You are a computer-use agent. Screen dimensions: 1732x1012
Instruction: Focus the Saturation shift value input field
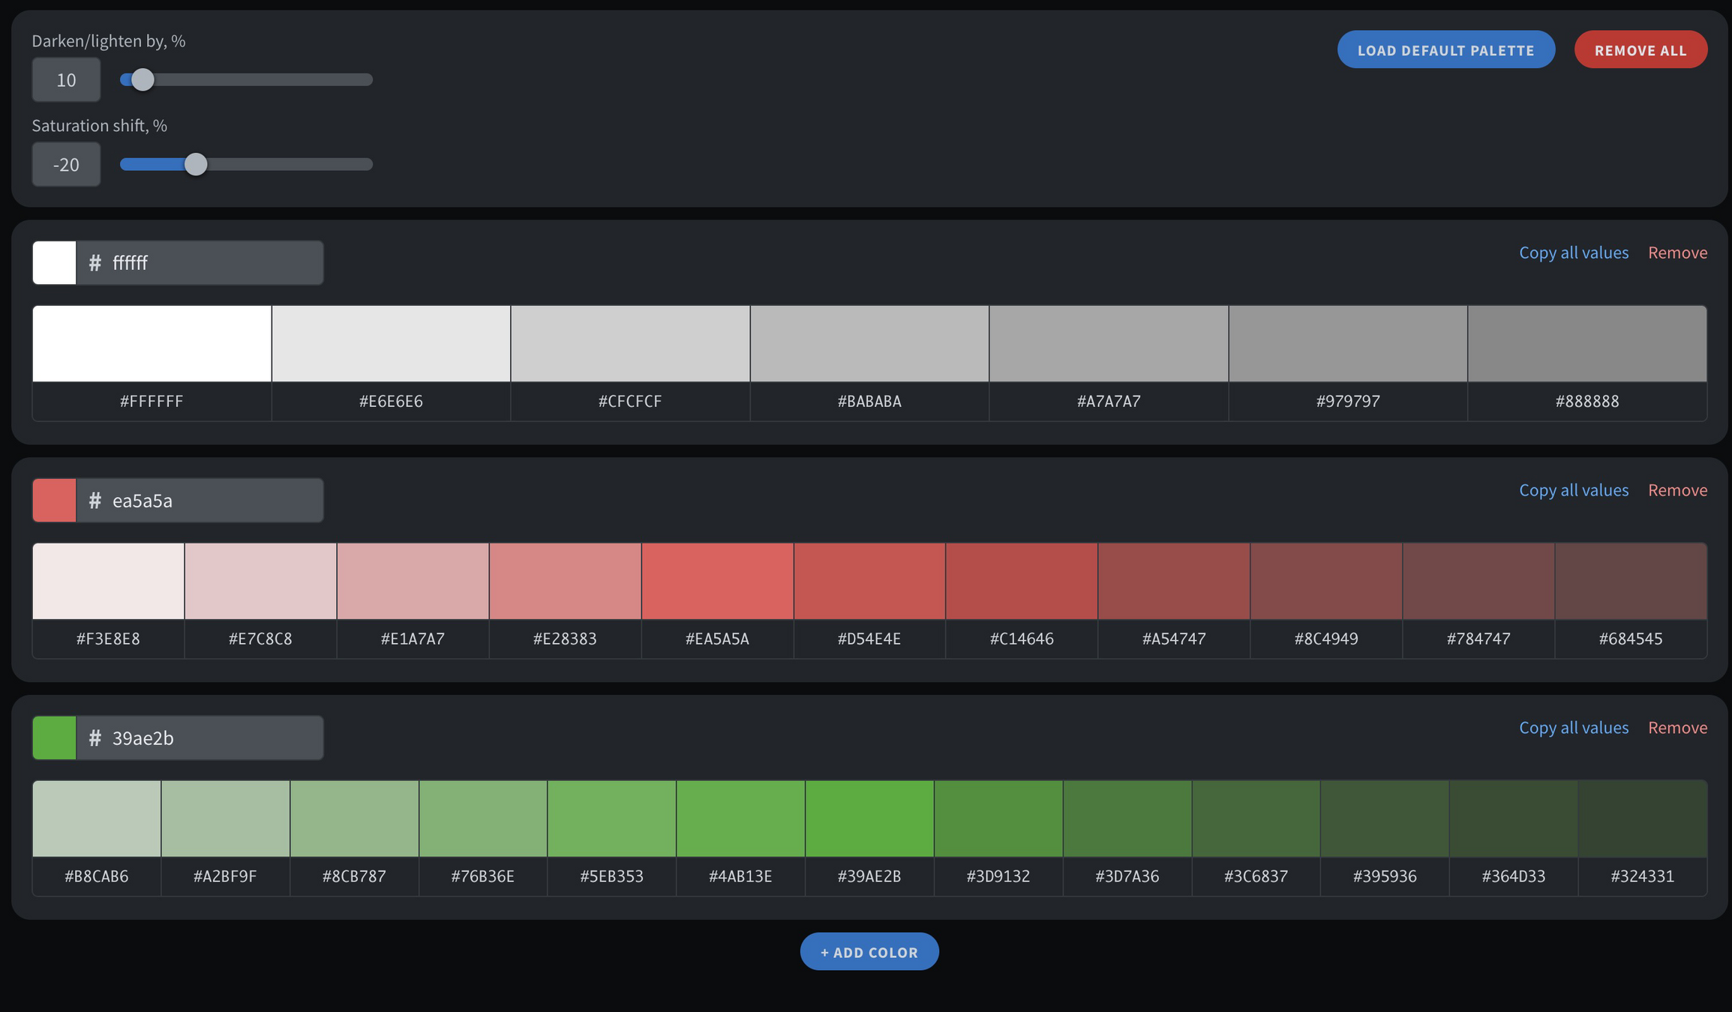point(66,164)
